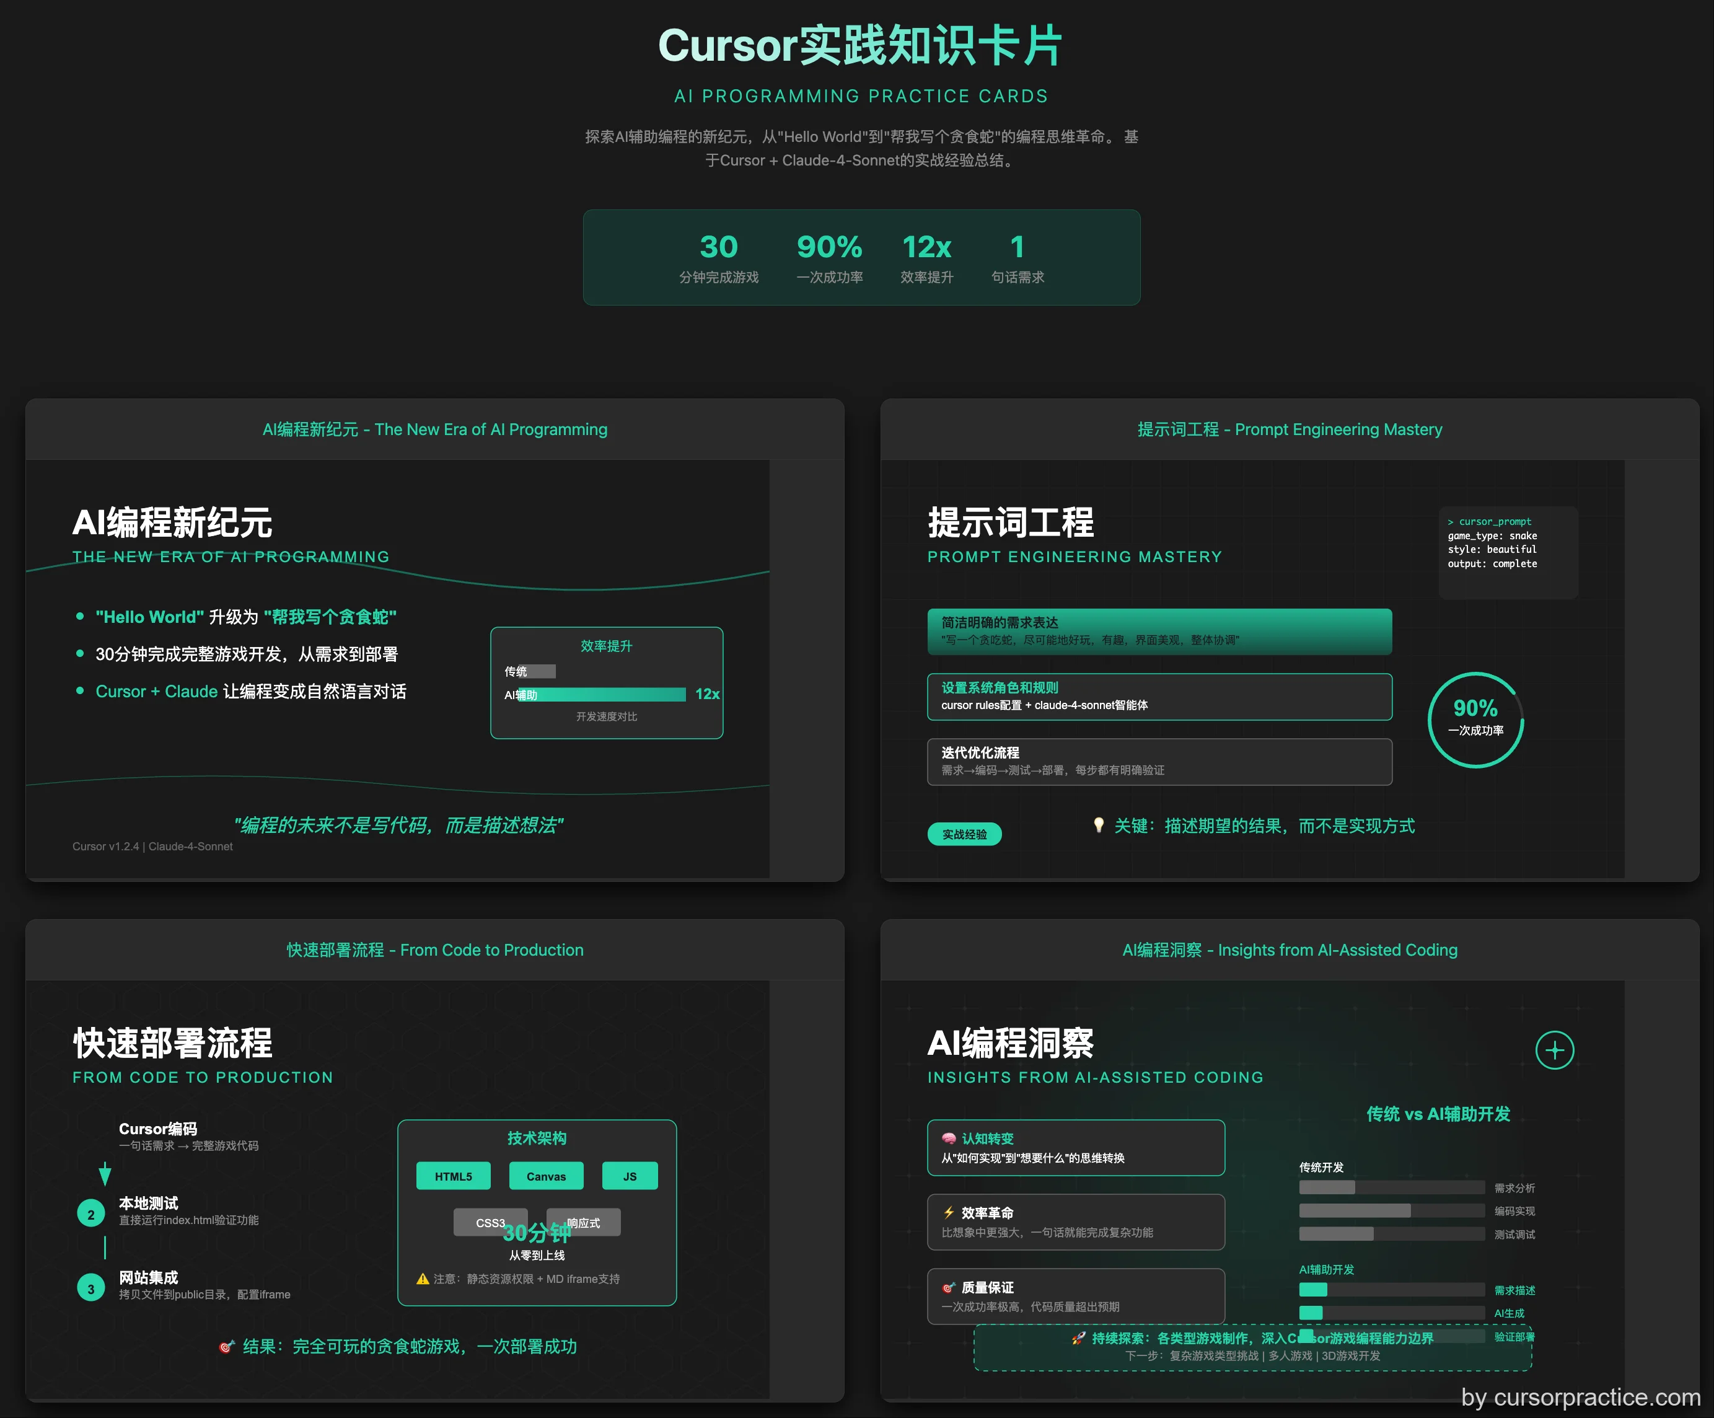Click the cursor_prompt code snippet box
The width and height of the screenshot is (1714, 1418).
click(x=1508, y=553)
